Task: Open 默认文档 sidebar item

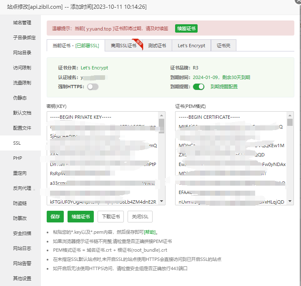Action: pos(22,112)
